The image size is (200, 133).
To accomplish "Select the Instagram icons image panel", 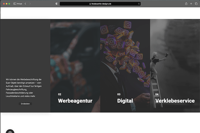I will tap(125, 66).
